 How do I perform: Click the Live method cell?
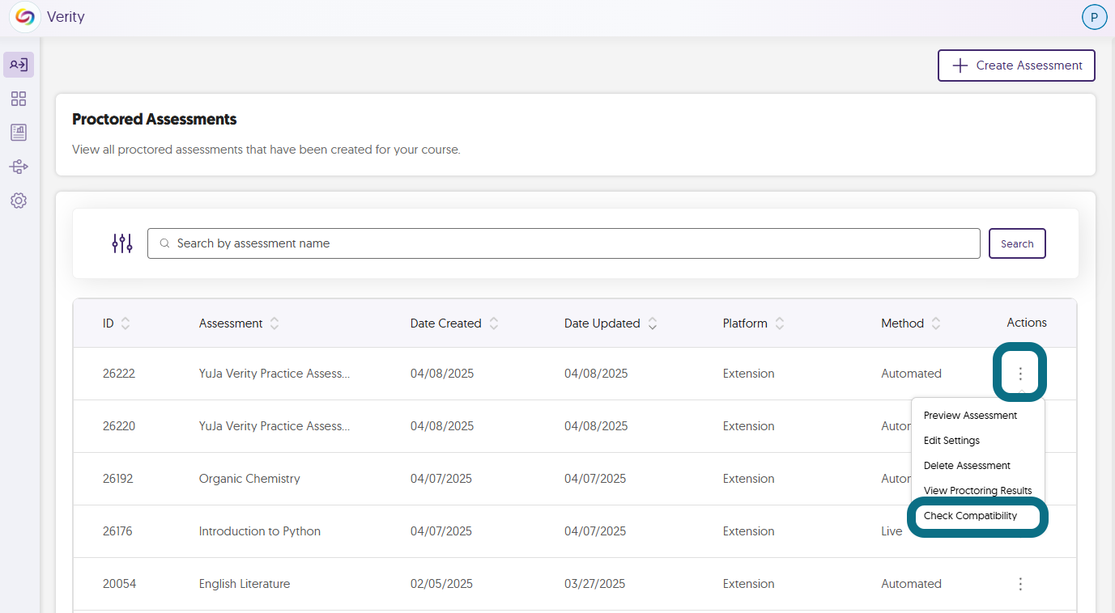[892, 531]
